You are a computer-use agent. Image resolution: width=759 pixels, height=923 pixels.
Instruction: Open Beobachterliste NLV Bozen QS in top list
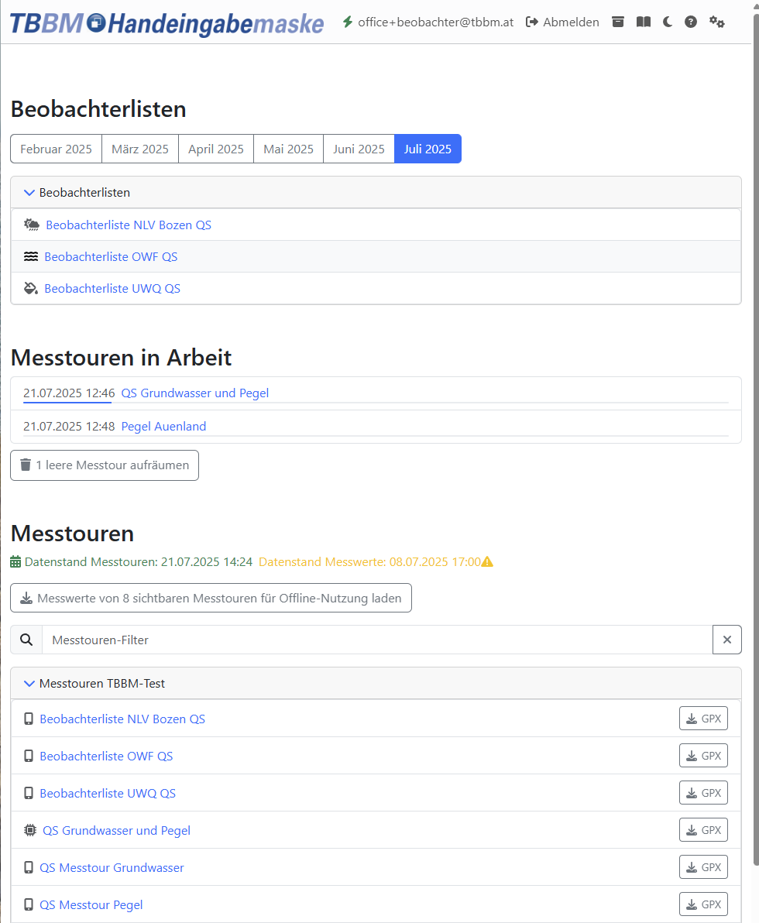129,225
